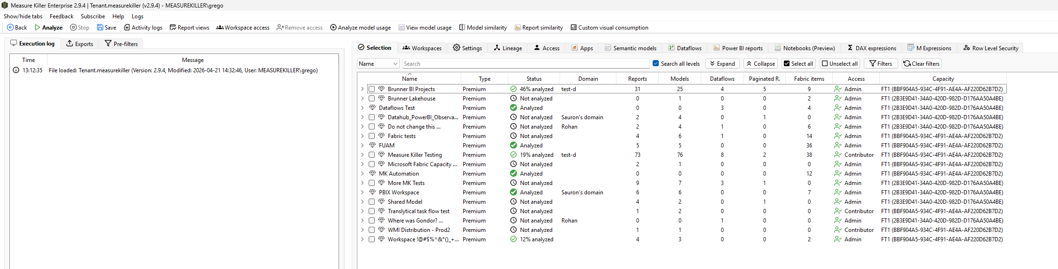Click into the Search input field
The image size is (1058, 269).
[526, 63]
